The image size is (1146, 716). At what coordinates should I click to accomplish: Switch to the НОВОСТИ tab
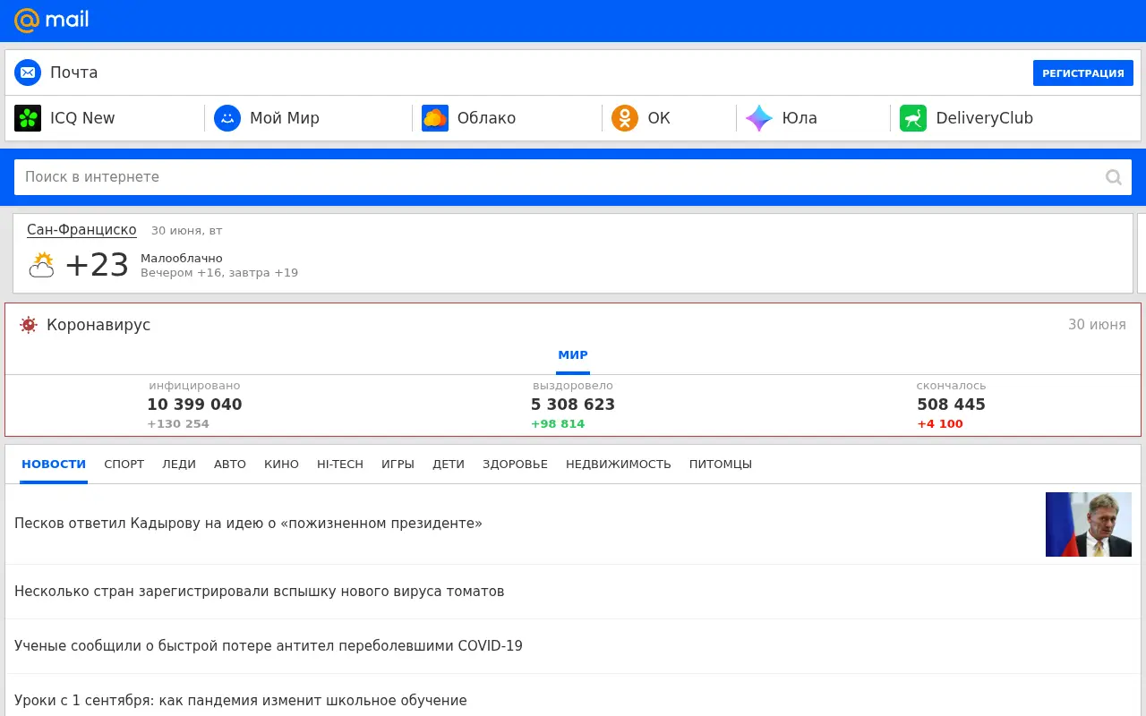point(54,465)
